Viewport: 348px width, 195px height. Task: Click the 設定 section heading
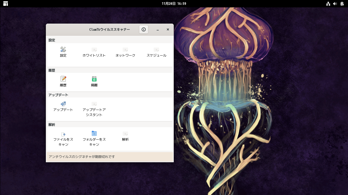coord(52,40)
